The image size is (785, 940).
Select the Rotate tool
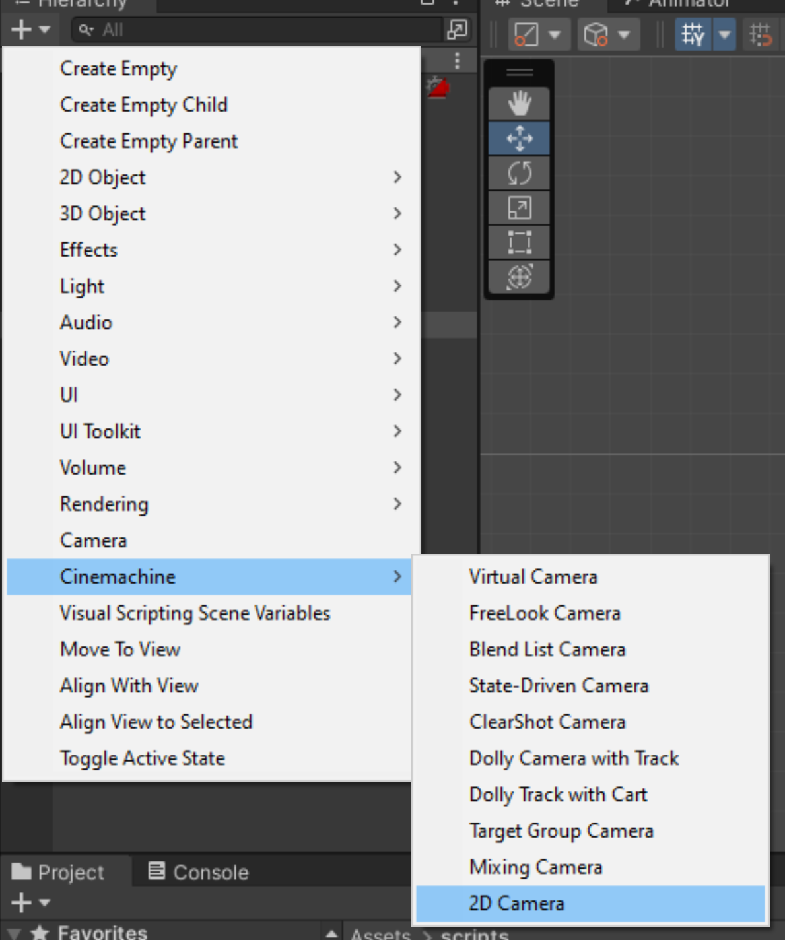(519, 173)
